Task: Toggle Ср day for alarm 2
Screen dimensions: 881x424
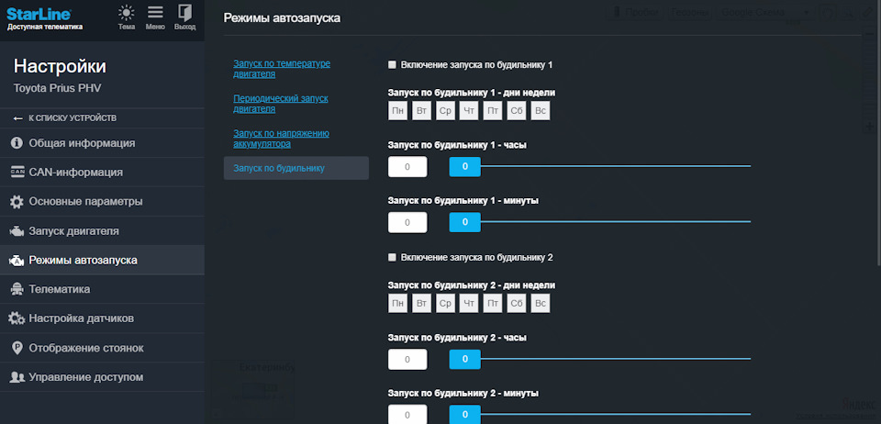Action: (x=446, y=303)
